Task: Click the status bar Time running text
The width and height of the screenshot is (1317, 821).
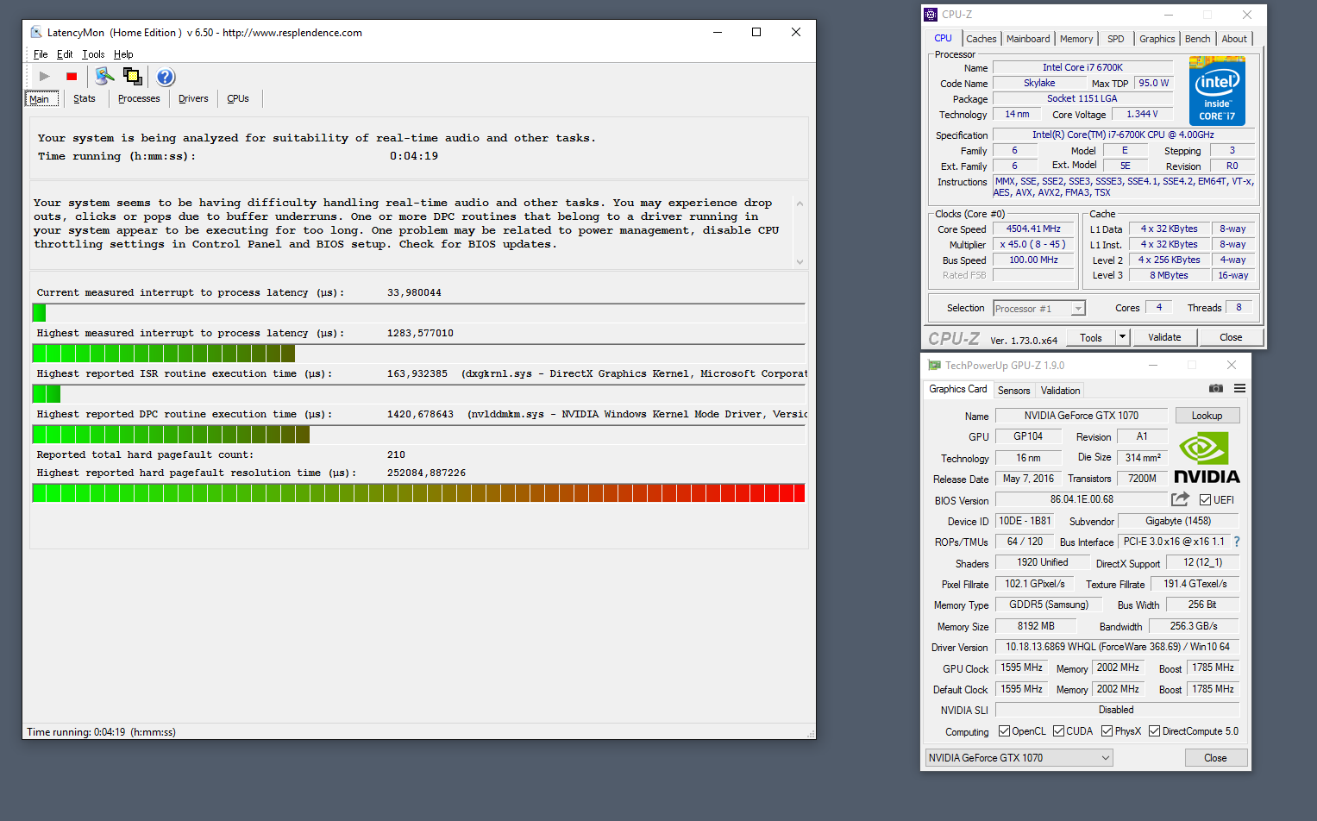Action: coord(101,732)
